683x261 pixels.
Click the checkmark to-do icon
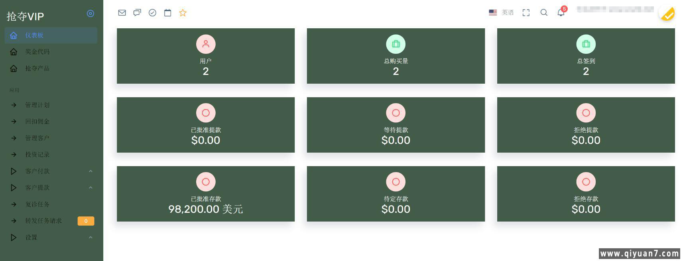pos(152,13)
